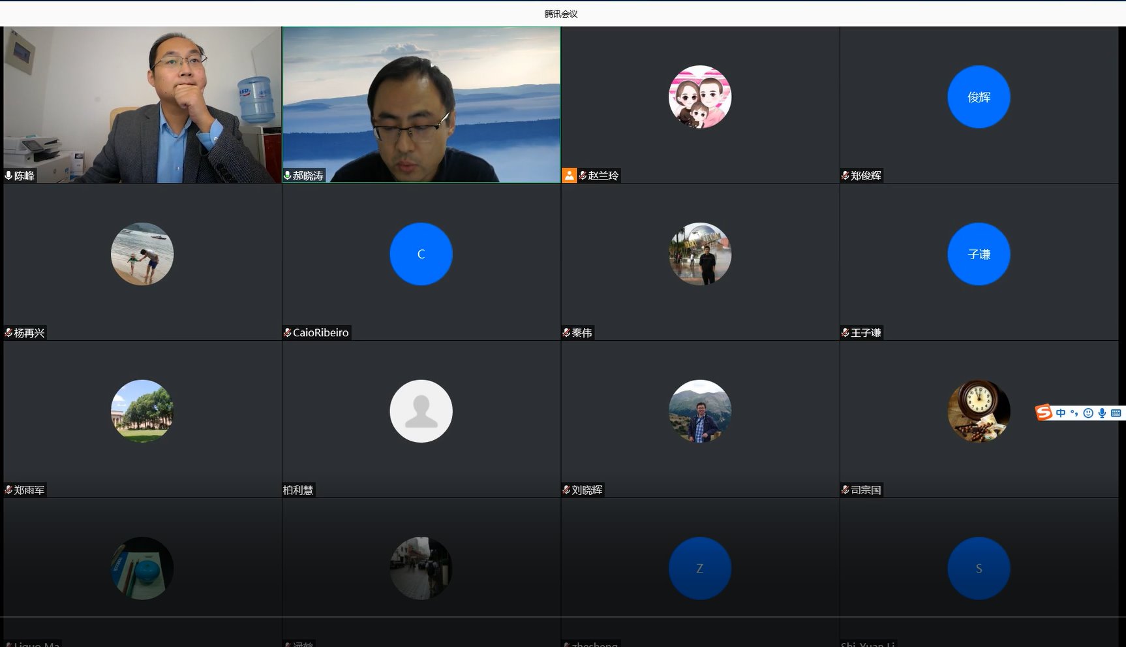Viewport: 1126px width, 647px height.
Task: Click the blue 俊辉 avatar circle
Action: [979, 97]
